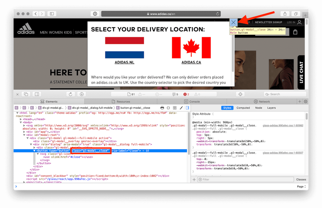Select the Node sidebar tab
The height and width of the screenshot is (208, 322).
(x=259, y=108)
